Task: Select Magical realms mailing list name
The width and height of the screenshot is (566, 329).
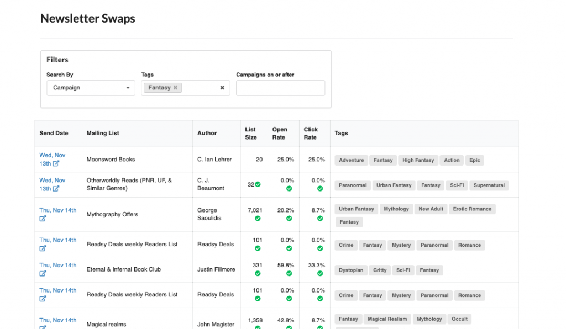Action: coord(107,325)
